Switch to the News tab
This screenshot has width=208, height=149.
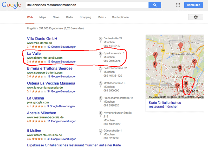56,17
